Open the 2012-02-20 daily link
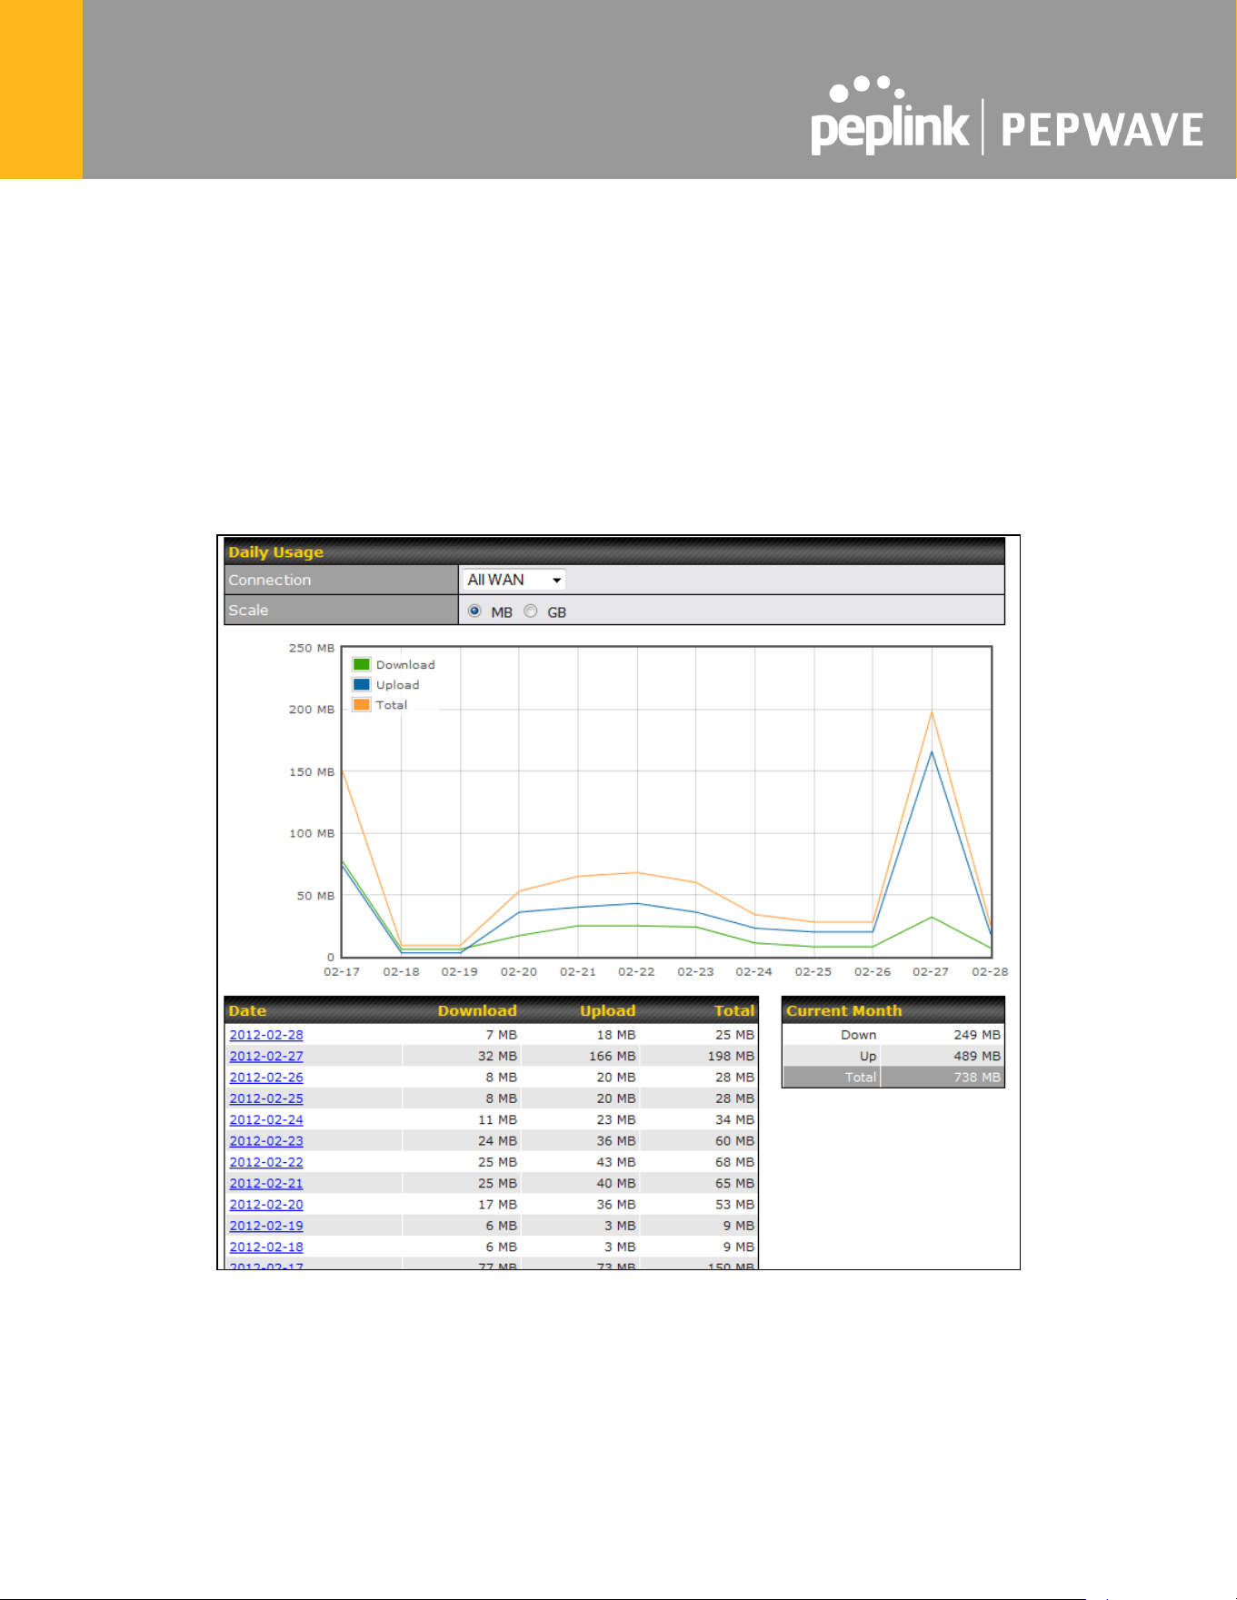 coord(266,1205)
